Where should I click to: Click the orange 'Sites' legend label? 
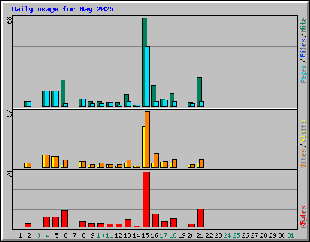[x=303, y=159]
